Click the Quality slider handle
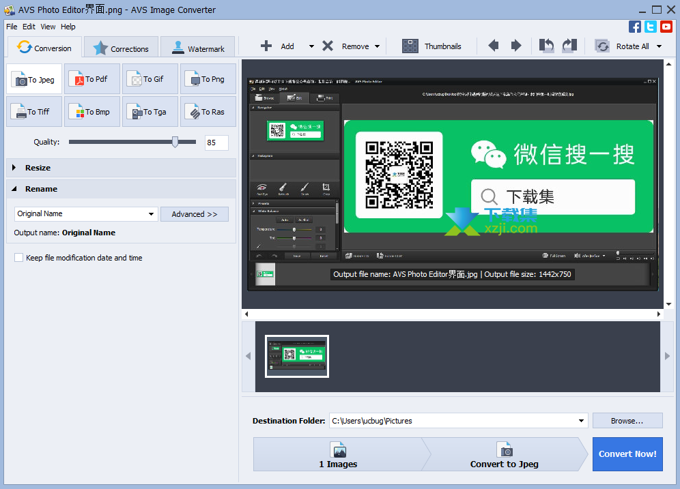 click(175, 142)
